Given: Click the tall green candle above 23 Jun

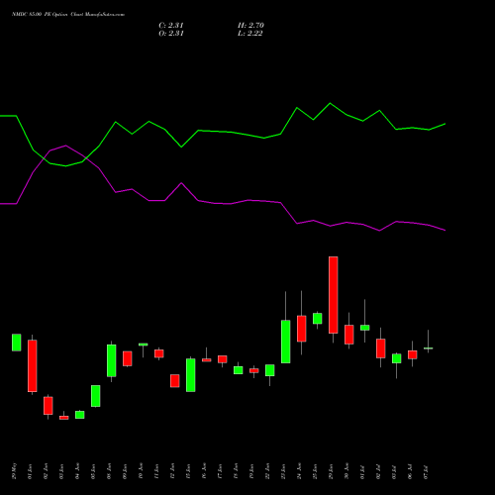Looking at the screenshot, I should coord(286,342).
